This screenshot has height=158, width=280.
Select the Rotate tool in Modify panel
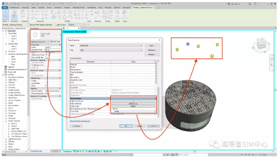pos(65,17)
